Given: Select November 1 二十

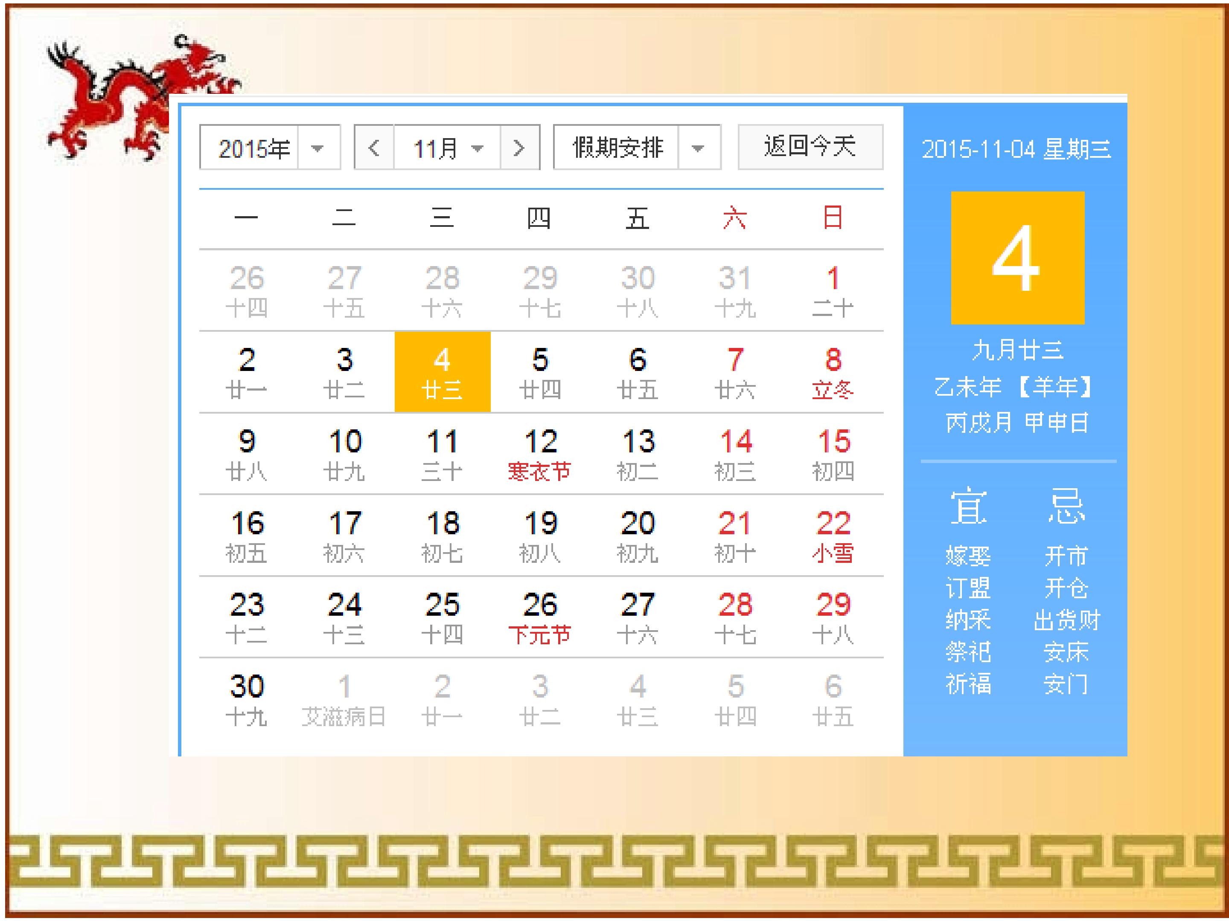Looking at the screenshot, I should [x=833, y=290].
